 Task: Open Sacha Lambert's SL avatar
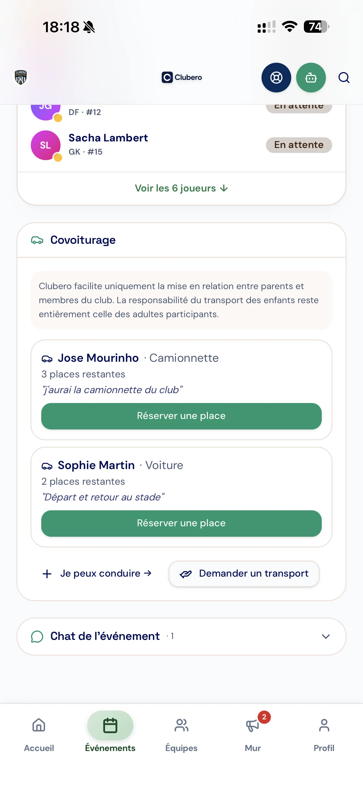(46, 145)
